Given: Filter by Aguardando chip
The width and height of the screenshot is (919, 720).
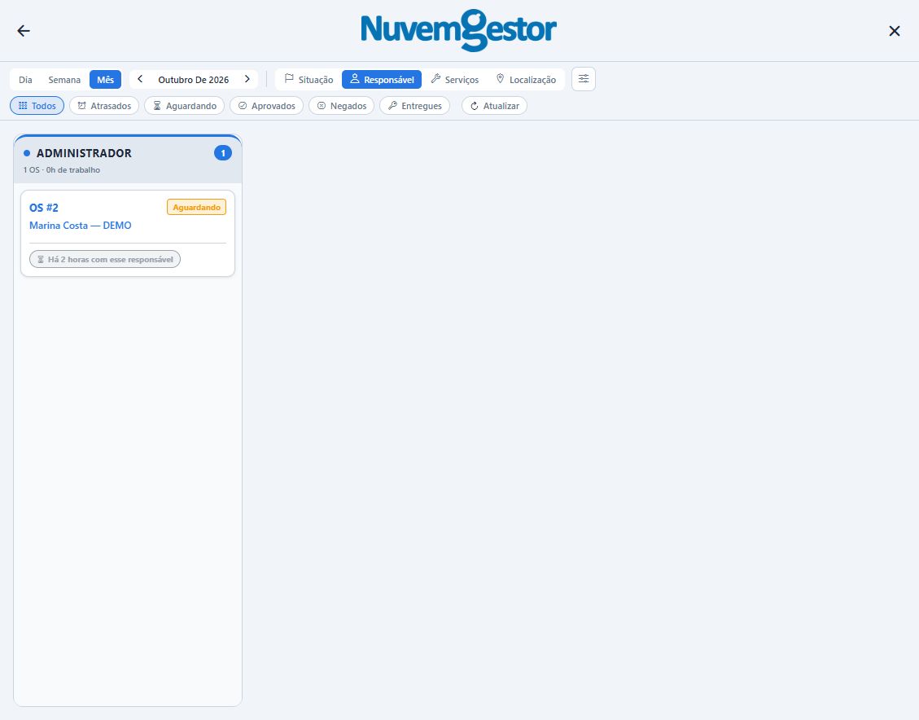Looking at the screenshot, I should coord(185,106).
